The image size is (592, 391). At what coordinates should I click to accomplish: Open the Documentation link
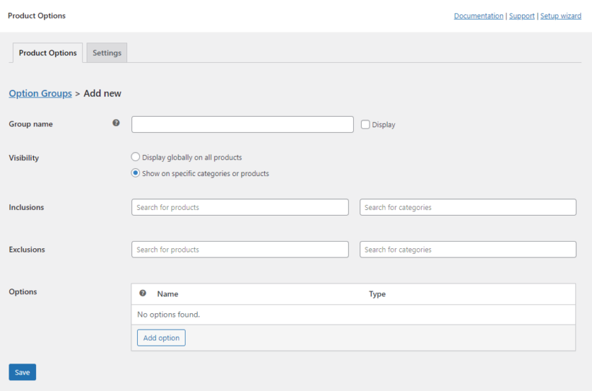478,16
